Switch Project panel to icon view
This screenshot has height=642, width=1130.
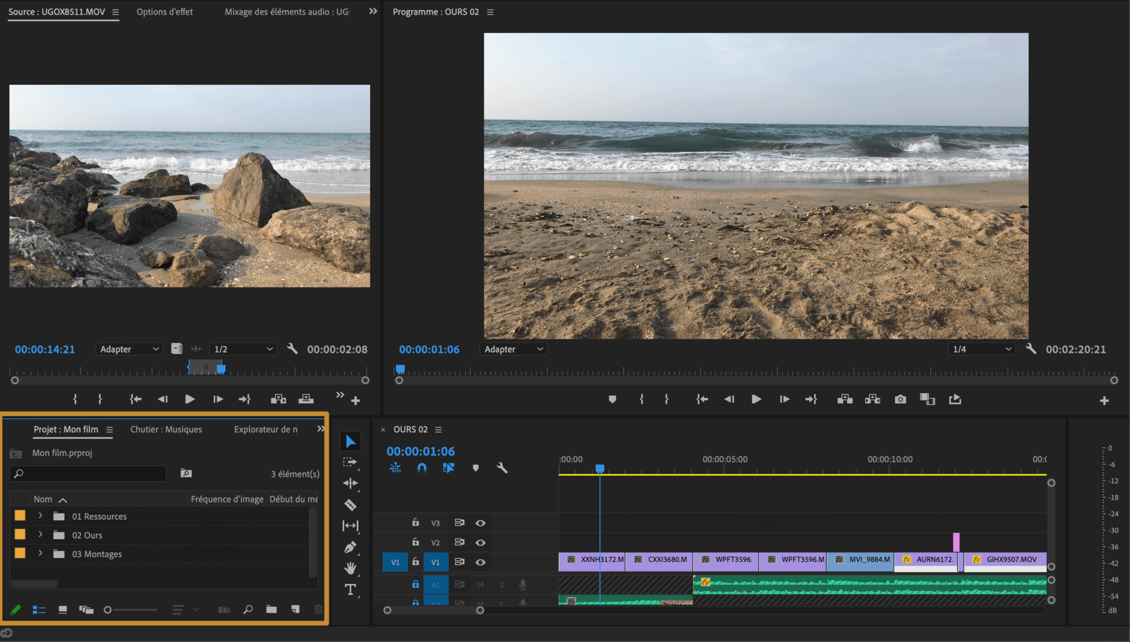coord(62,610)
